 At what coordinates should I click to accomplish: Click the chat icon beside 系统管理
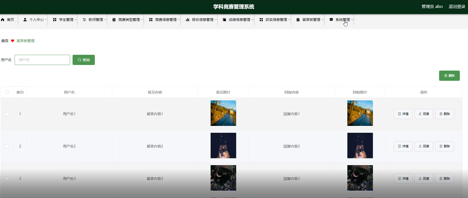[x=331, y=20]
